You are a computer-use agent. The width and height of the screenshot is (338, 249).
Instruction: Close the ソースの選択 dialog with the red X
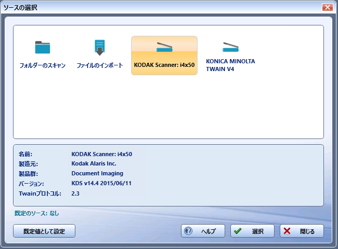(x=328, y=7)
